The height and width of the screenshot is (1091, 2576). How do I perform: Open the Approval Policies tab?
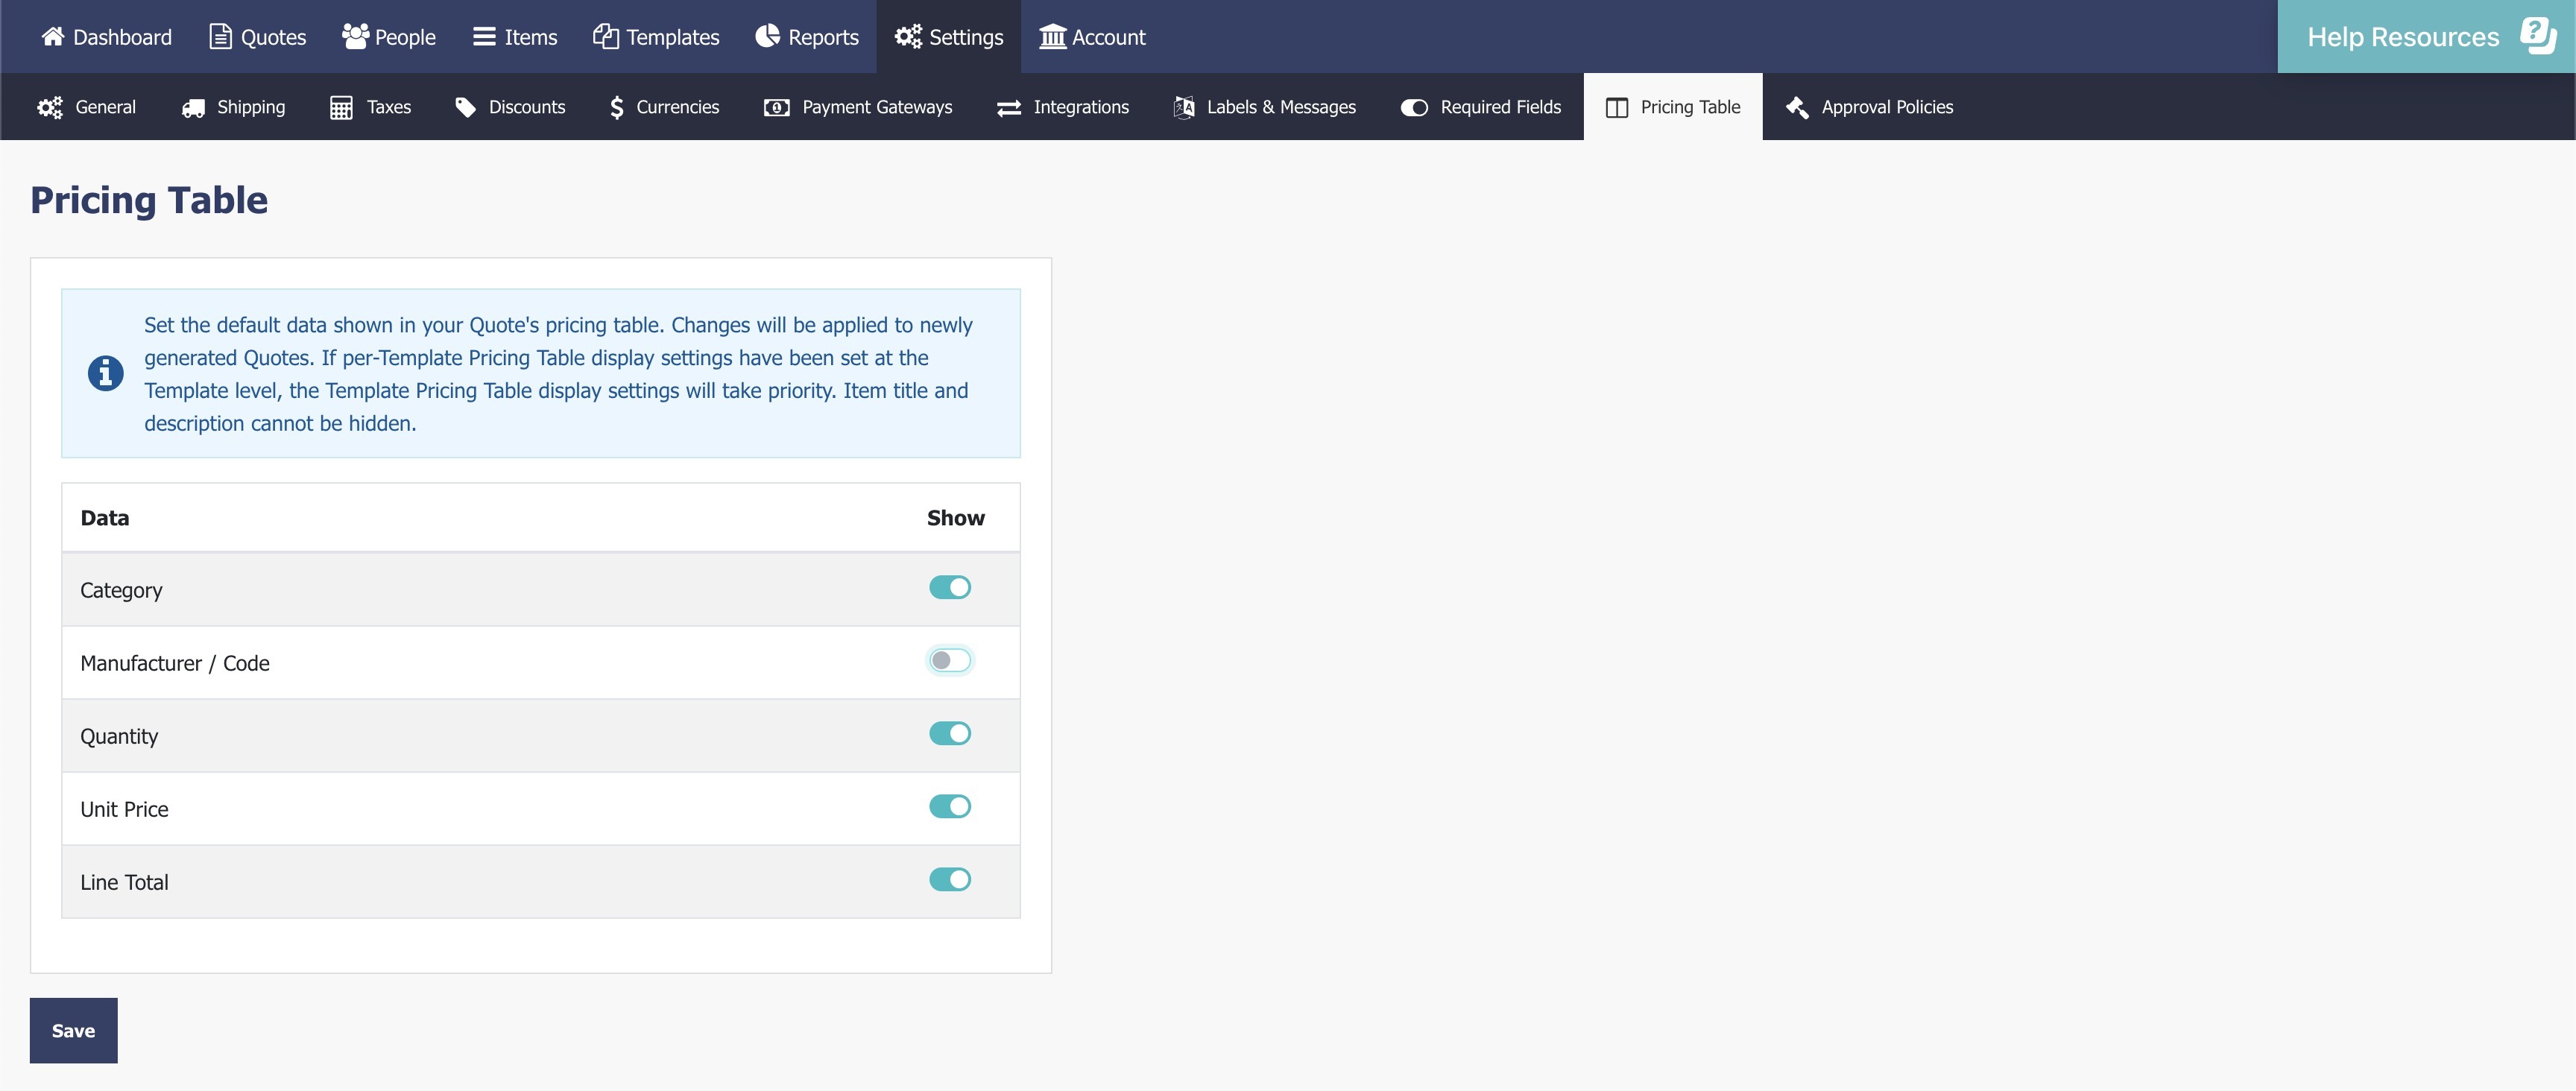pyautogui.click(x=1869, y=107)
